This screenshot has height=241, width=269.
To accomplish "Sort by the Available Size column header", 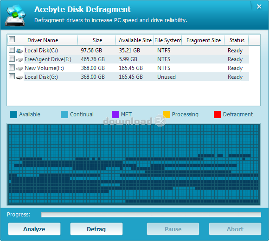I will (135, 40).
